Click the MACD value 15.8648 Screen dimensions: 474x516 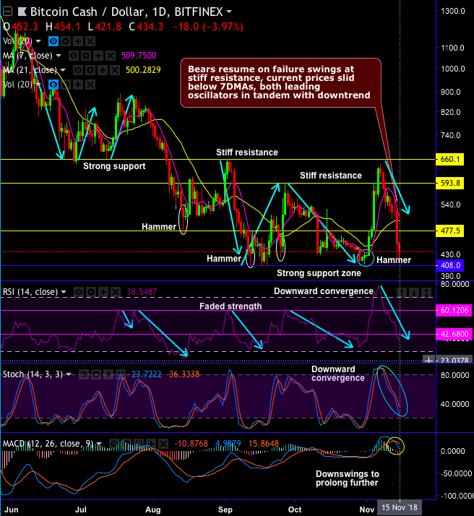click(264, 444)
